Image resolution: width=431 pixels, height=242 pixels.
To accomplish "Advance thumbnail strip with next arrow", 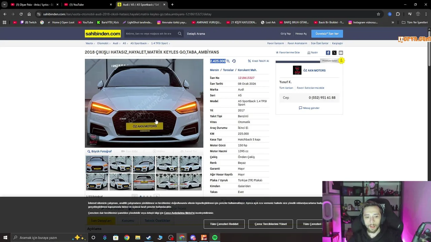I will coord(157,196).
